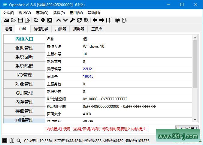Switch to the 编程助手 tab
Viewport: 203px width, 145px height.
[x=41, y=29]
